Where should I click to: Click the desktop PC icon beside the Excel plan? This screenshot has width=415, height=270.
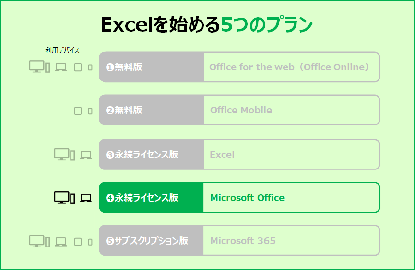64,154
